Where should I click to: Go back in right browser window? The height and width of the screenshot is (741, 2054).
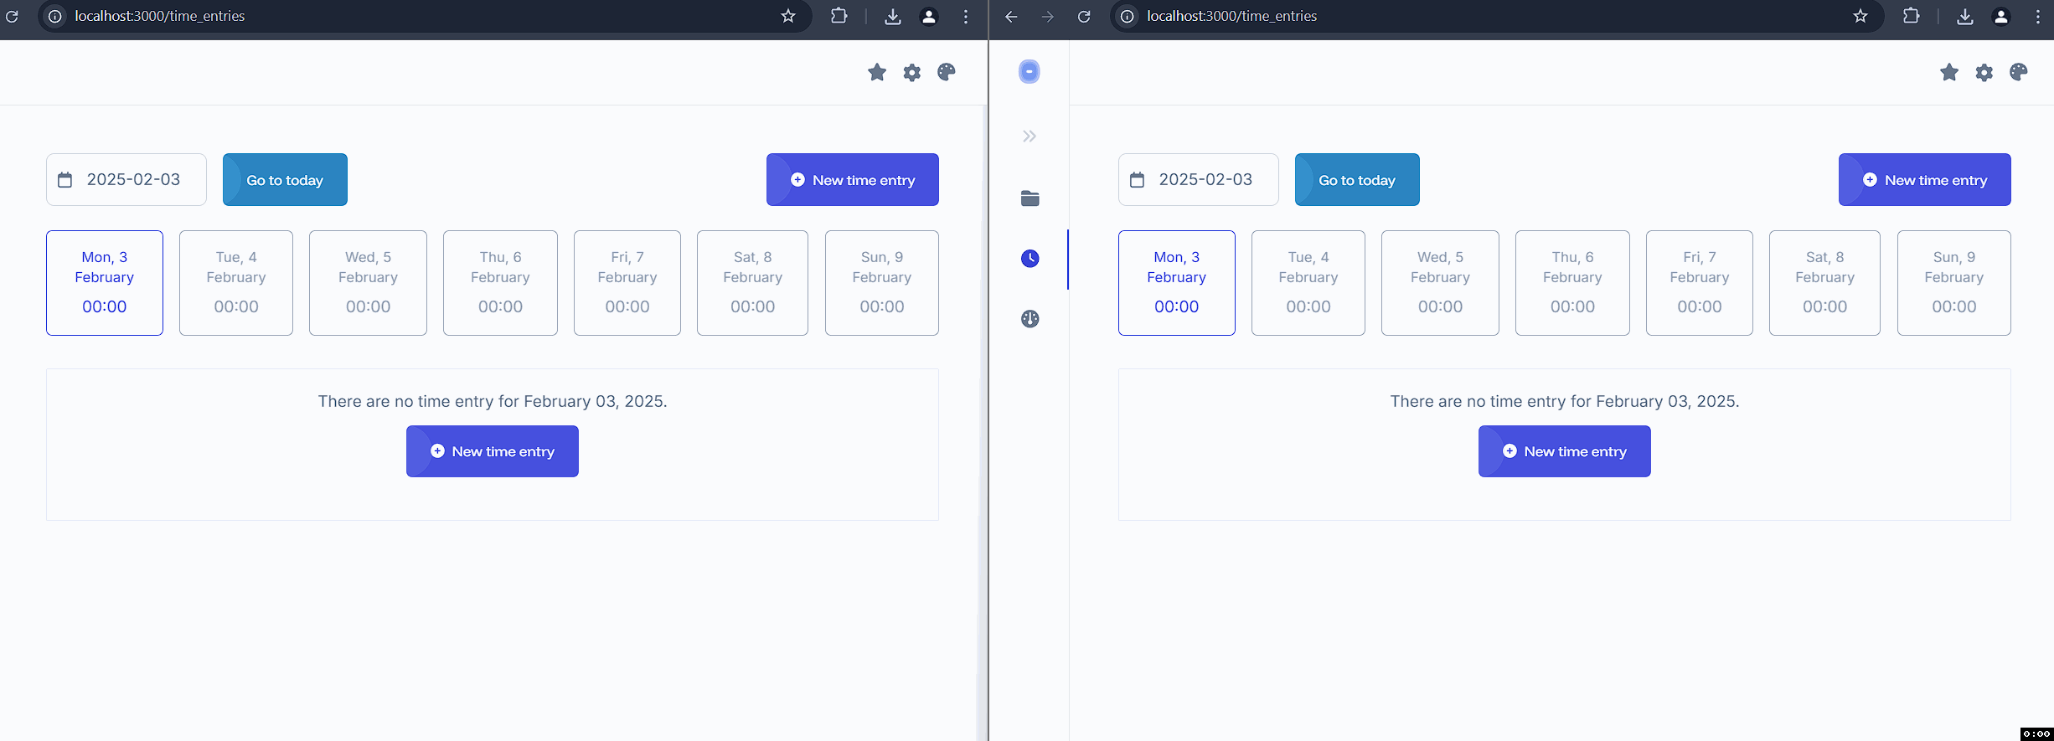[x=1011, y=16]
